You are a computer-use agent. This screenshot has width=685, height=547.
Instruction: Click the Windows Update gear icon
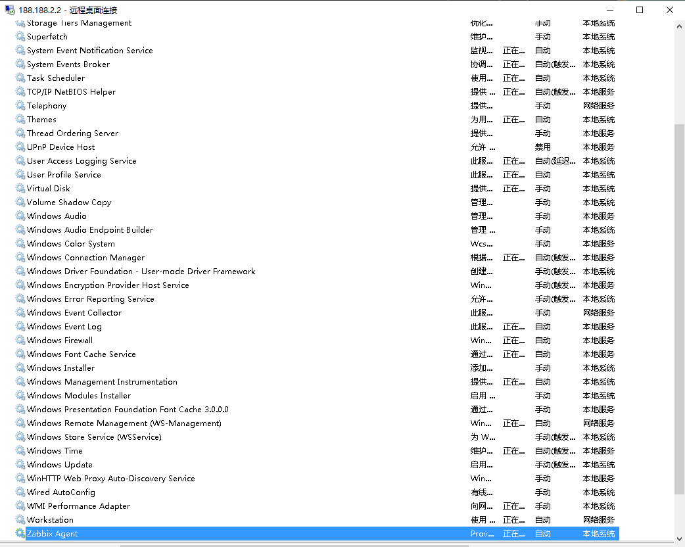[x=20, y=464]
